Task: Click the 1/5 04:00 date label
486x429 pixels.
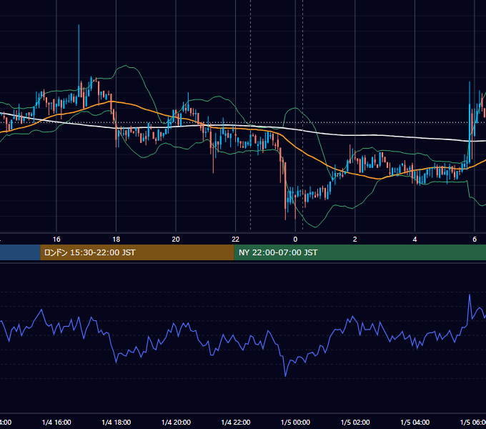Action: click(415, 422)
